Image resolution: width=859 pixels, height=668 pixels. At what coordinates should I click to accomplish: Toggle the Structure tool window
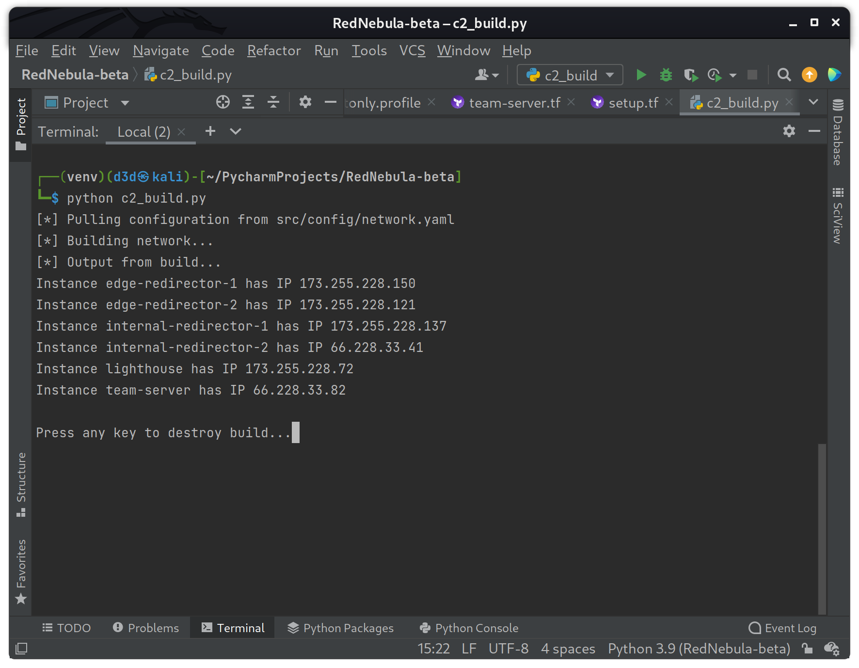point(21,484)
